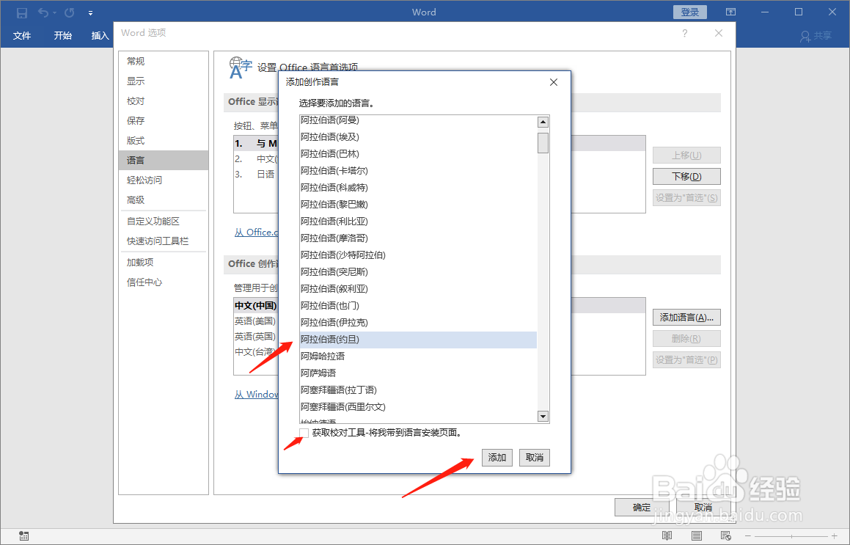Select 阿拉伯语(突尼斯) in the list
The height and width of the screenshot is (545, 850).
[418, 271]
